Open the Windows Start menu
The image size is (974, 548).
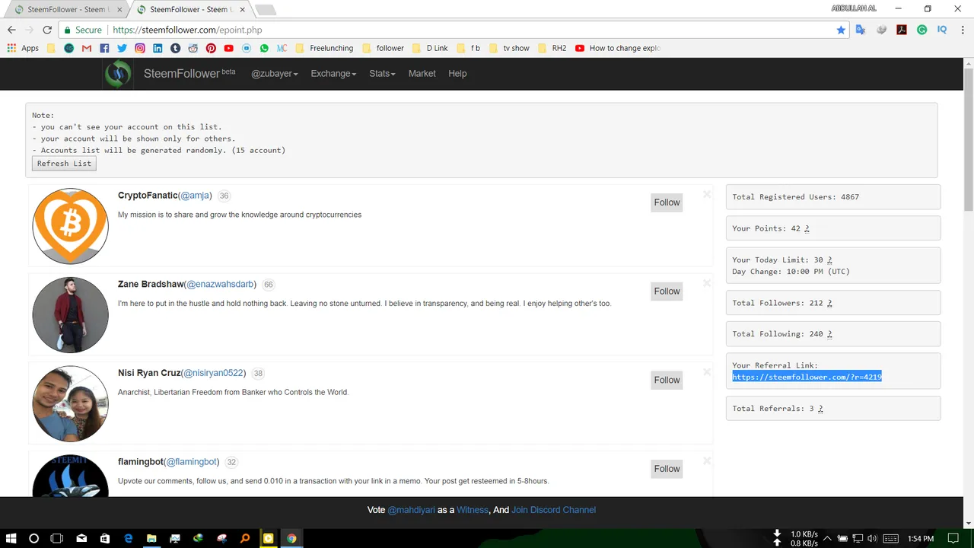coord(11,539)
